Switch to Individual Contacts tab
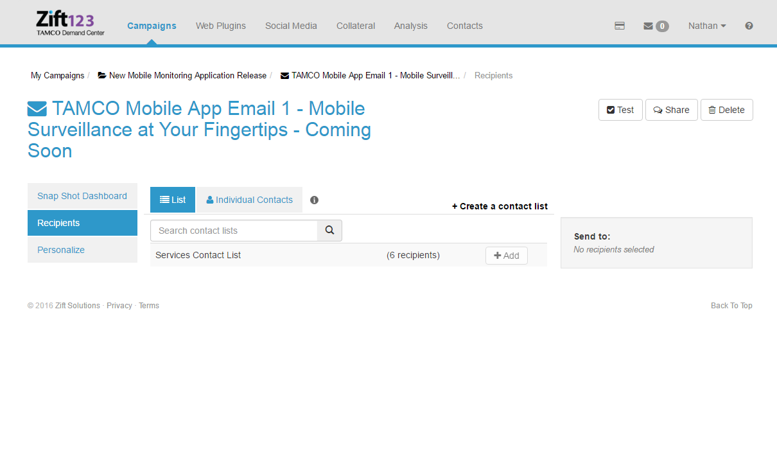777x456 pixels. tap(249, 200)
